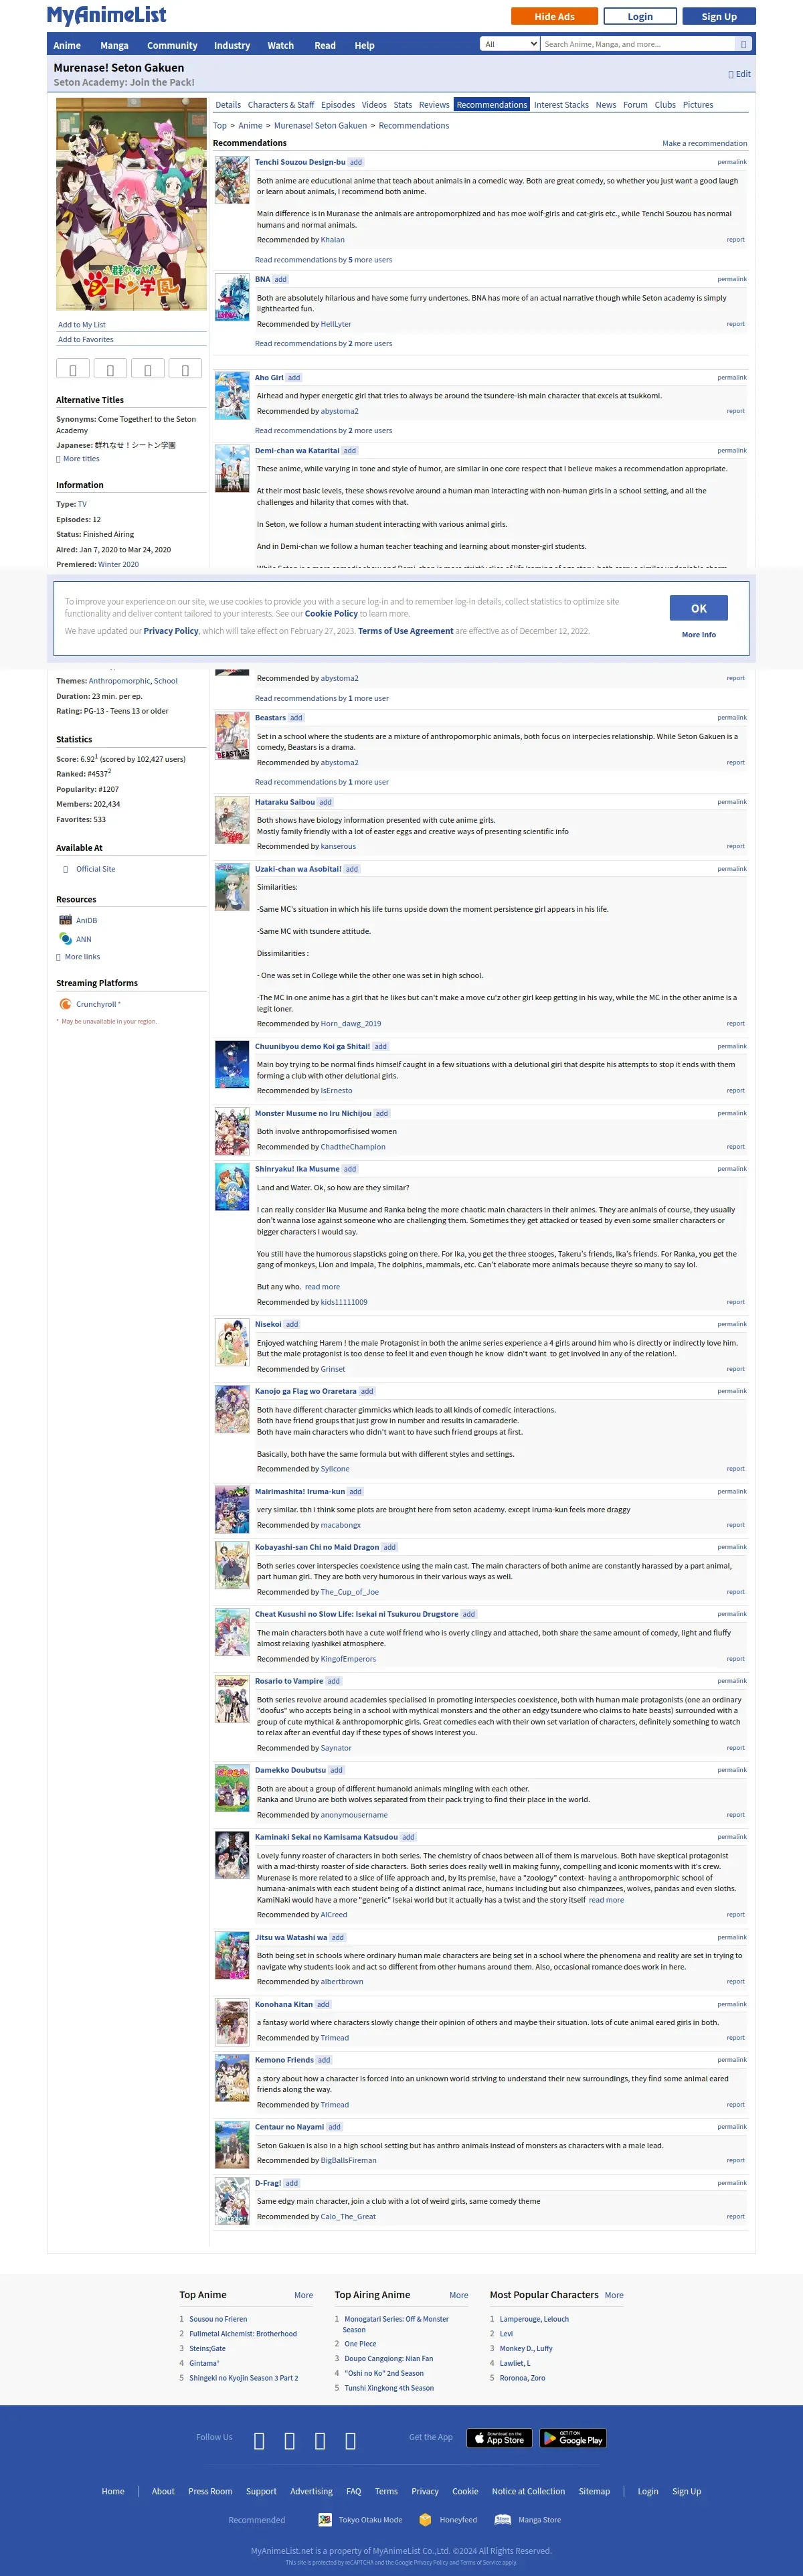This screenshot has height=2576, width=803.
Task: Click Add to My List
Action: click(82, 325)
